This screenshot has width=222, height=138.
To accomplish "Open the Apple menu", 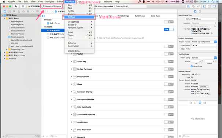I will 4,1.
